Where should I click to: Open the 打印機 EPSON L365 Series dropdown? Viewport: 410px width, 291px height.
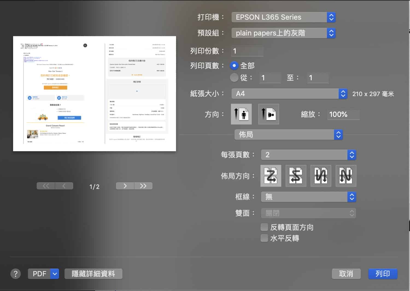coord(283,17)
